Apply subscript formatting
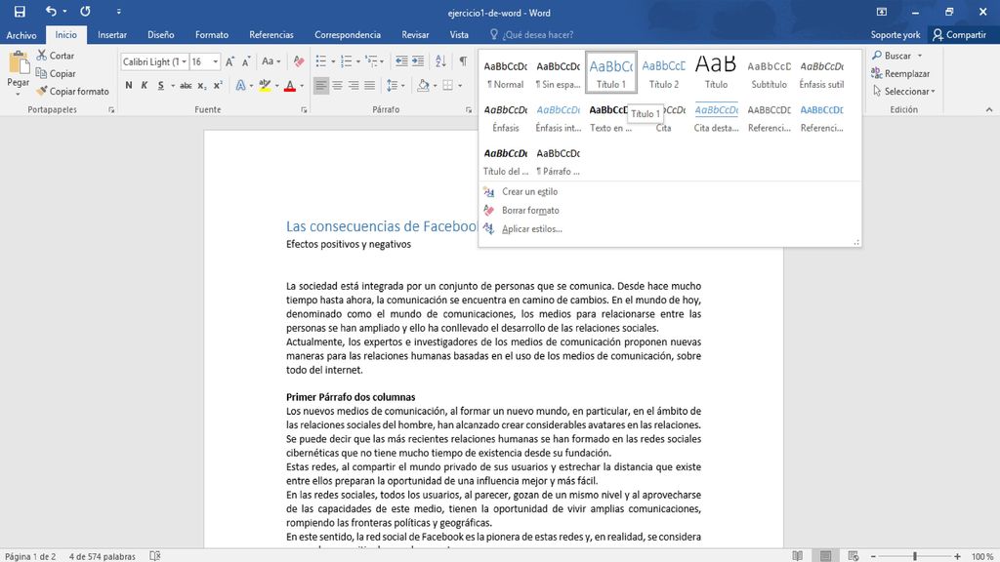 pyautogui.click(x=201, y=86)
